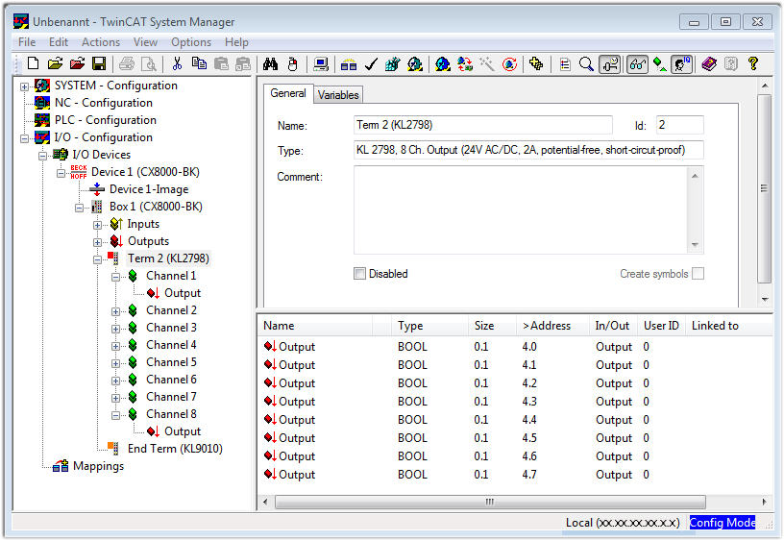Open the Actions menu
Viewport: 784px width, 541px height.
tap(101, 42)
